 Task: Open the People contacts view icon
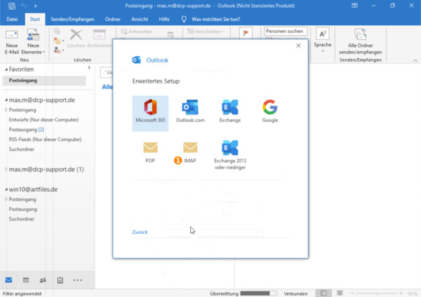point(43,280)
